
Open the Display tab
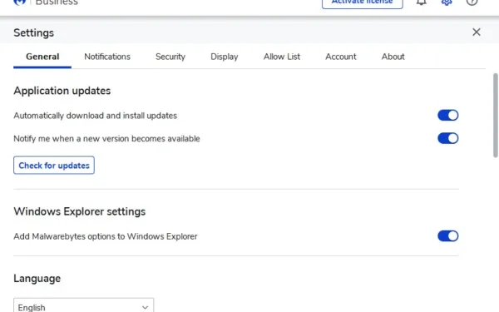(224, 57)
